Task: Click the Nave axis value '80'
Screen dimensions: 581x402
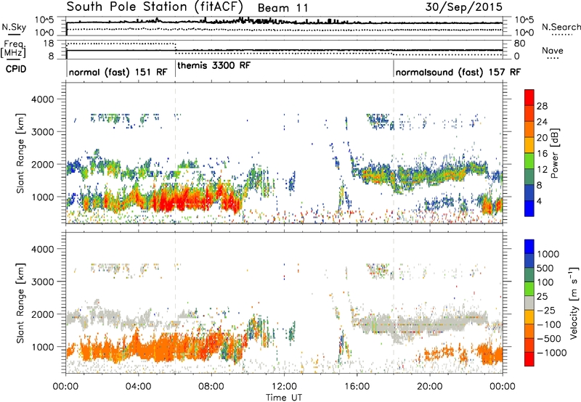Action: coord(520,44)
